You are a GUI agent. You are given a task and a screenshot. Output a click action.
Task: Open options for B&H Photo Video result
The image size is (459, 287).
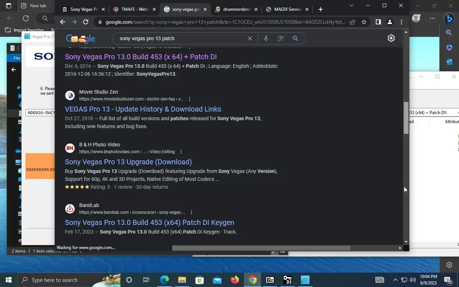point(181,152)
